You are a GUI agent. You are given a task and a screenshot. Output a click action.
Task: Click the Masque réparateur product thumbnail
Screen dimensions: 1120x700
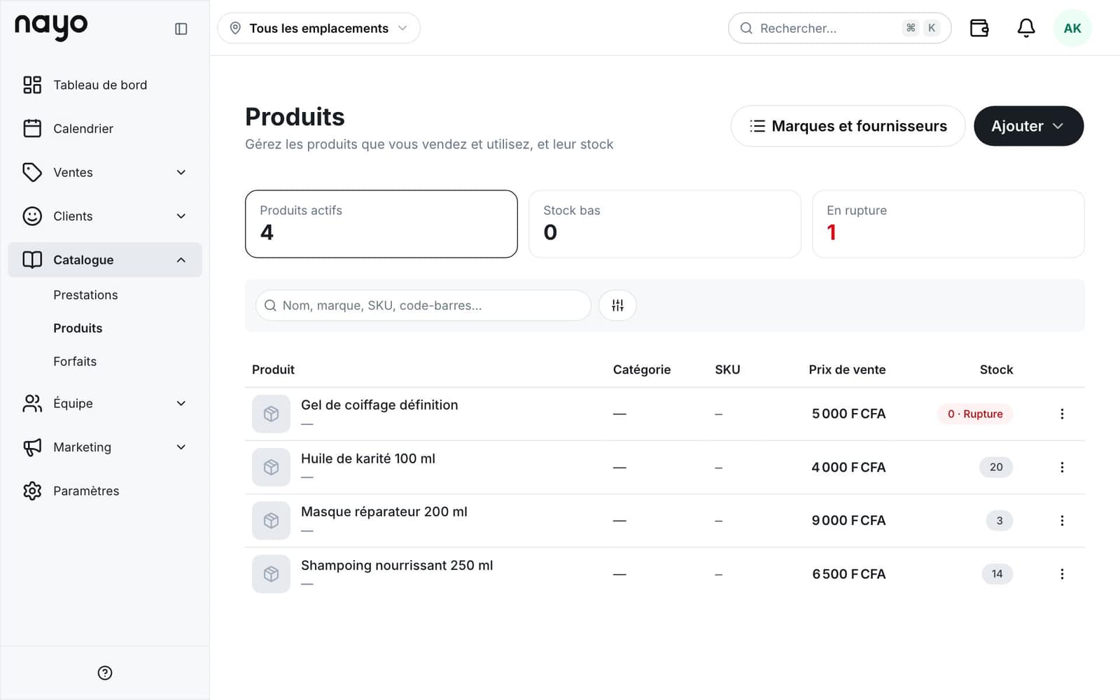point(271,521)
